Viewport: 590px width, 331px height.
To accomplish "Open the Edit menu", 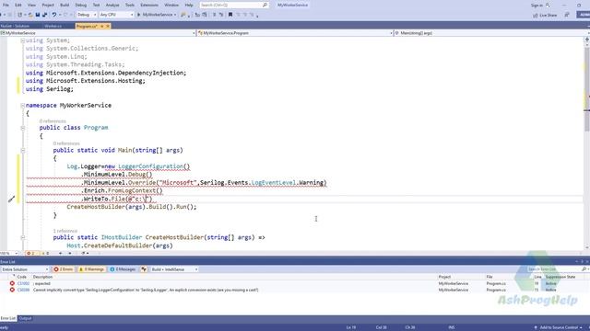I will [18, 6].
